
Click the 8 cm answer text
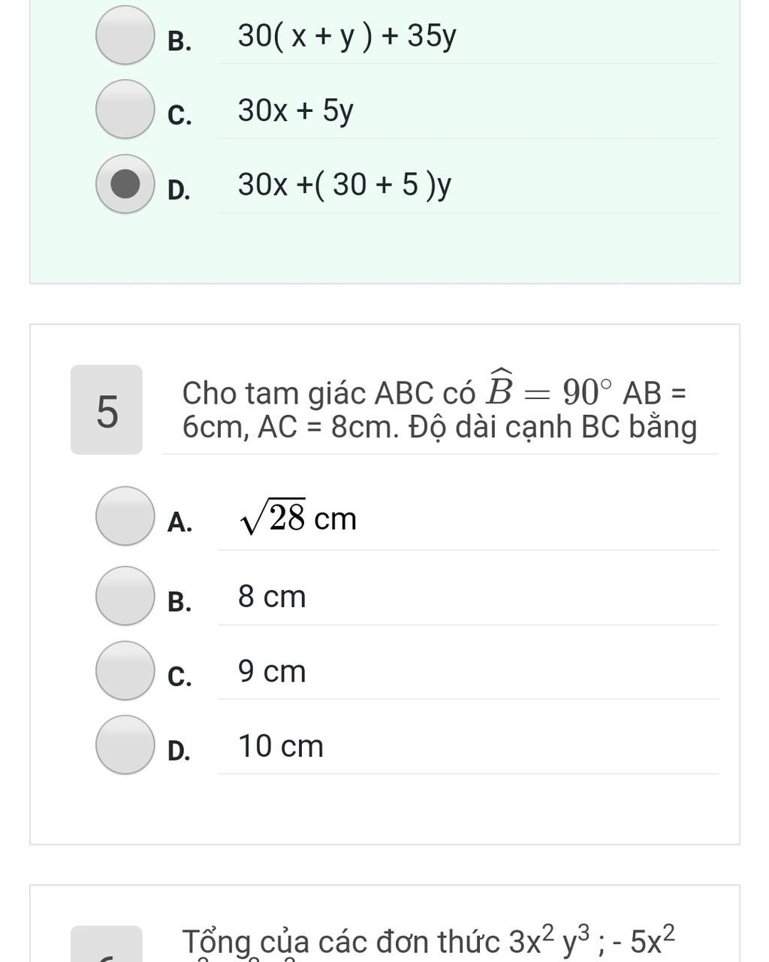272,597
